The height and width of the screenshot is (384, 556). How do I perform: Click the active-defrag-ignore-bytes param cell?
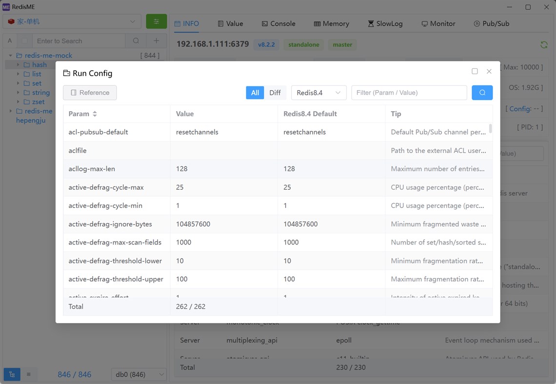(117, 224)
